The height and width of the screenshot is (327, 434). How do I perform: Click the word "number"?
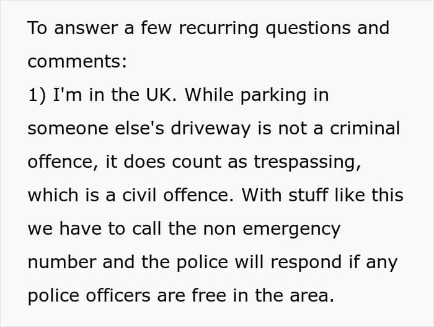(x=62, y=263)
